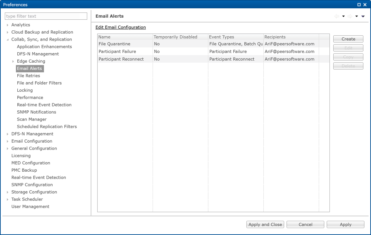Click recipient email in Participant Failure row

click(x=289, y=52)
